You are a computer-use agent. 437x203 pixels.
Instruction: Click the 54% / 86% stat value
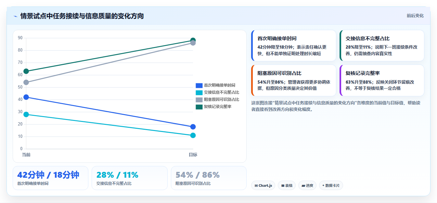(x=198, y=175)
